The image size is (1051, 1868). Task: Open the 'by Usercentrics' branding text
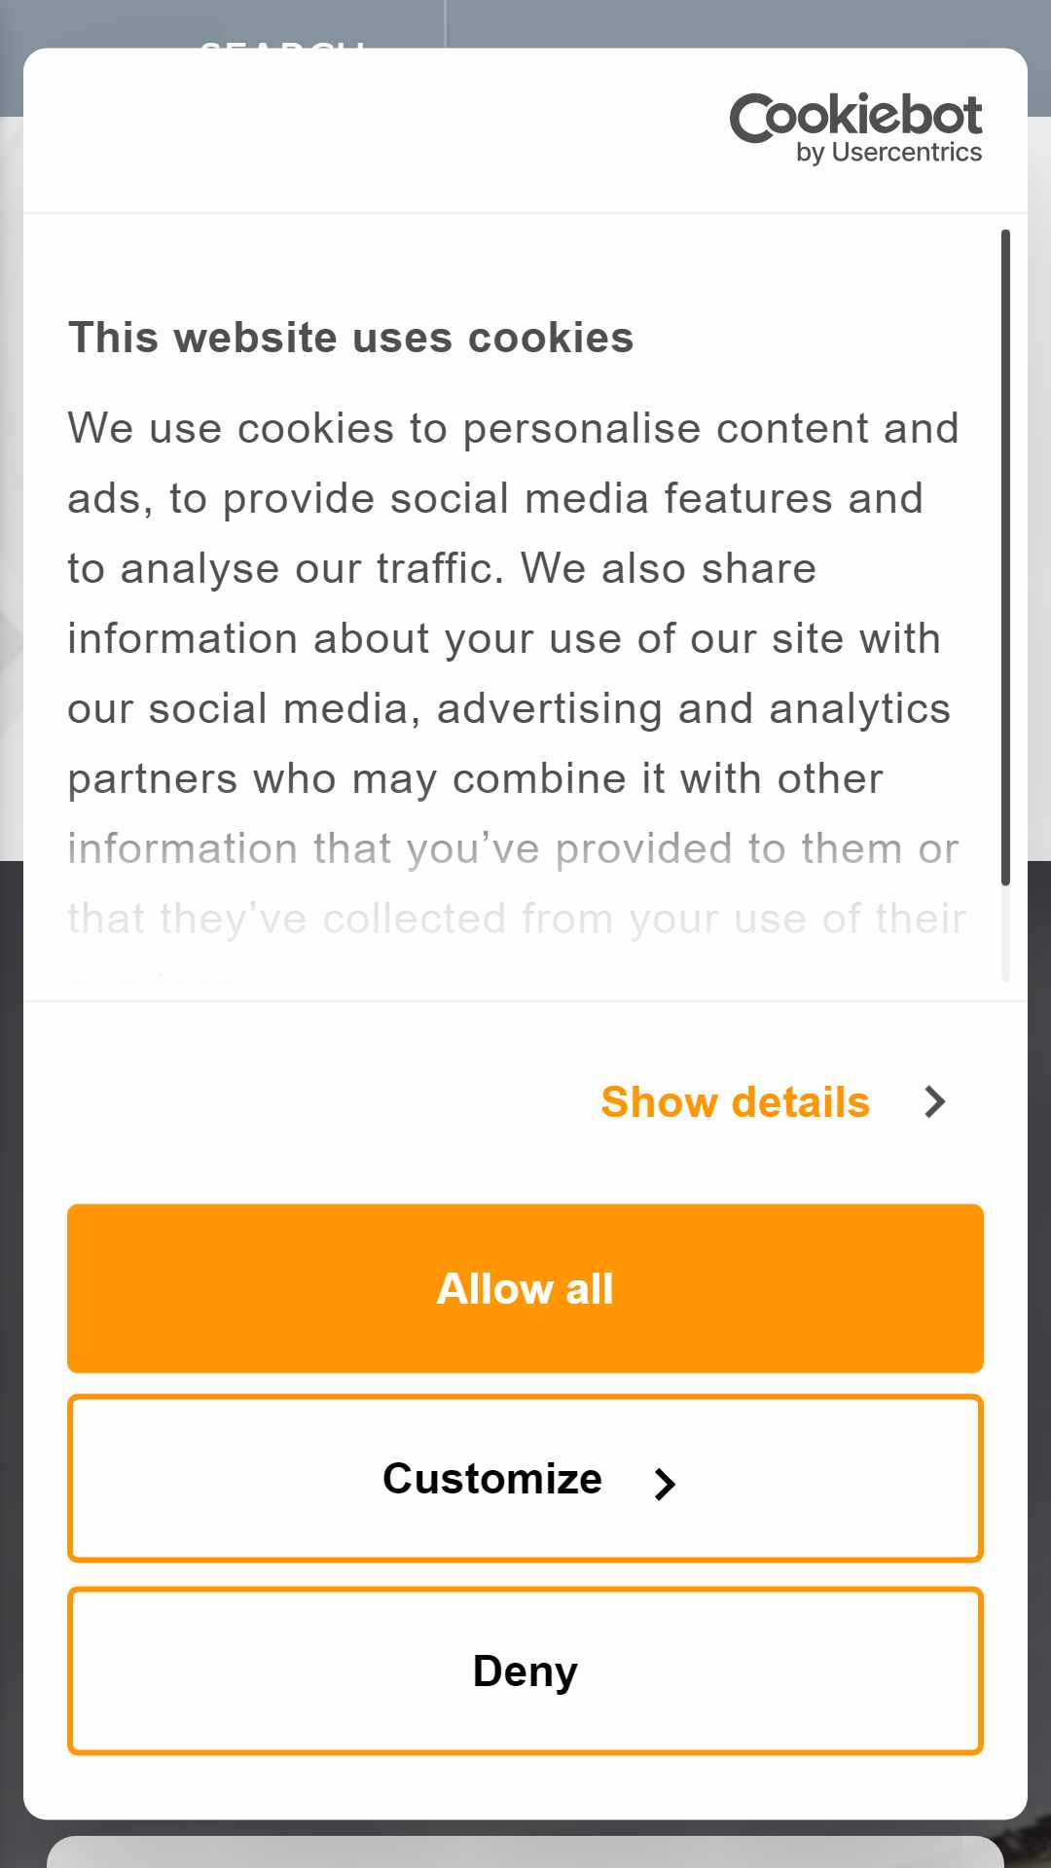click(888, 153)
